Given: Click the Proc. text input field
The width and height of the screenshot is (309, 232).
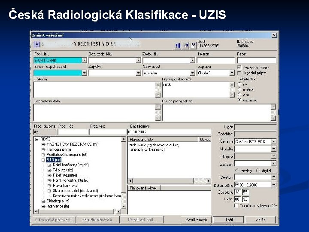Looking at the screenshot, I should click(x=108, y=132).
